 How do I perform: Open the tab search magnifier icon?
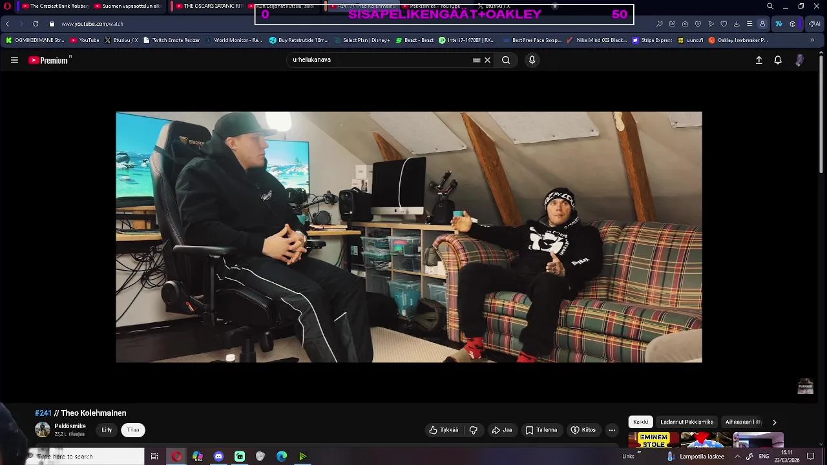pos(770,6)
